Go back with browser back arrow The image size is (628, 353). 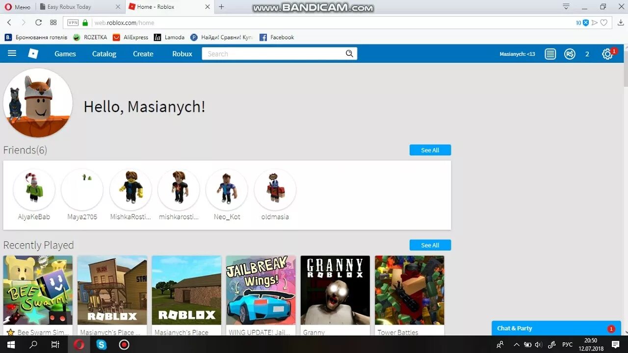click(9, 23)
